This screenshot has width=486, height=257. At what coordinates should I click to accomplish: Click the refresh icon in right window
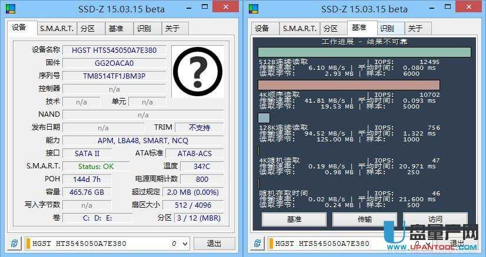pyautogui.click(x=257, y=244)
